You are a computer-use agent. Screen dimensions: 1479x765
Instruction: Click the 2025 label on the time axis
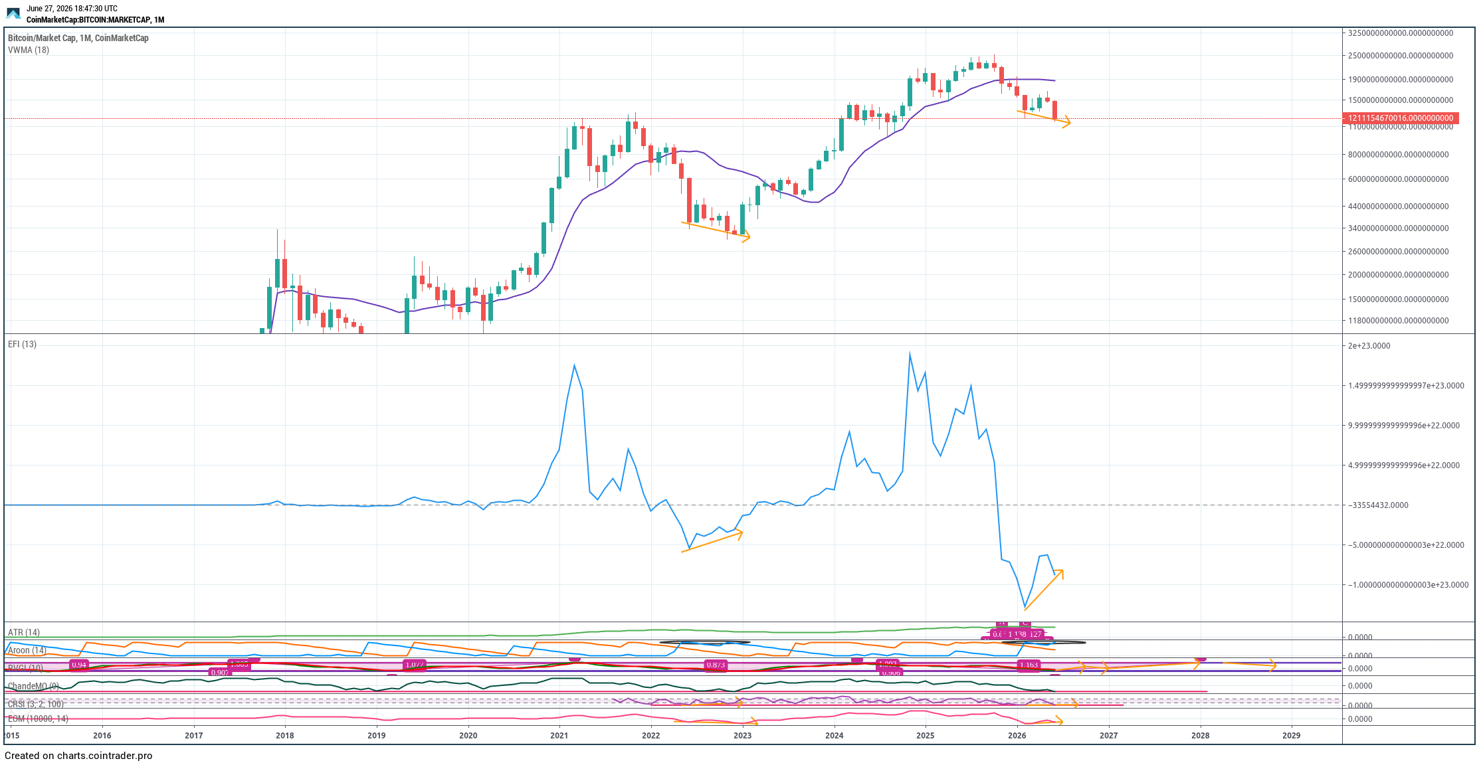(x=926, y=735)
